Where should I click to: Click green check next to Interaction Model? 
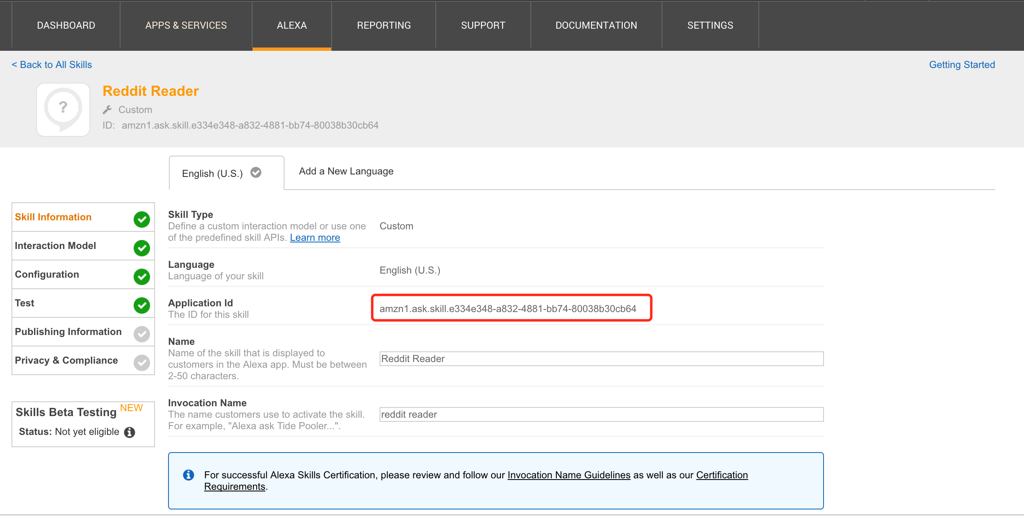click(x=142, y=248)
